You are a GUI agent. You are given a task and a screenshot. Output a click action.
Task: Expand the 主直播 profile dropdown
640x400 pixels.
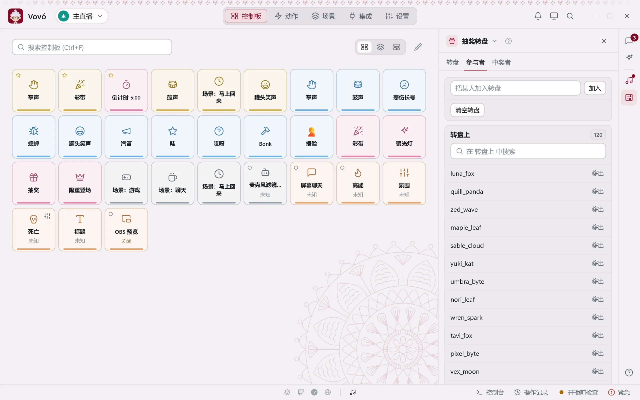coord(82,16)
